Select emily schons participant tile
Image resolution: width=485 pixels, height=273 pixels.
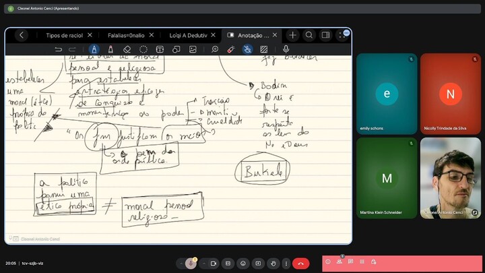[387, 94]
